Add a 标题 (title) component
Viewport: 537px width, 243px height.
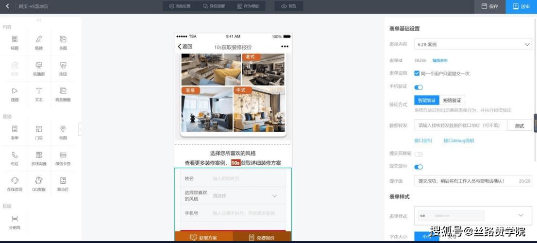(x=15, y=43)
